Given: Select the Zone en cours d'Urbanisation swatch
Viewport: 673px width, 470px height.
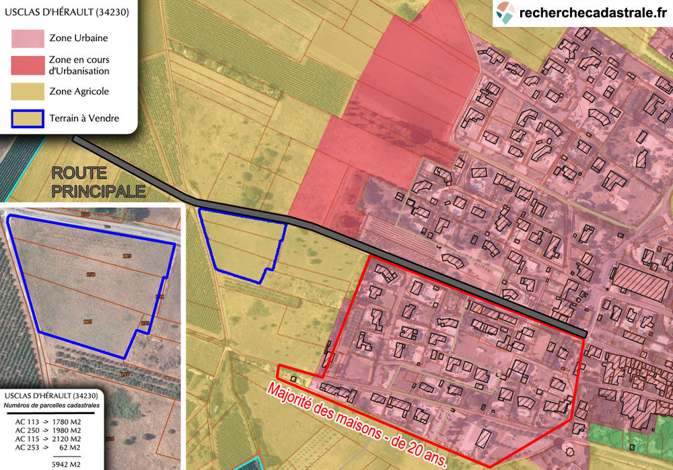Looking at the screenshot, I should (28, 65).
